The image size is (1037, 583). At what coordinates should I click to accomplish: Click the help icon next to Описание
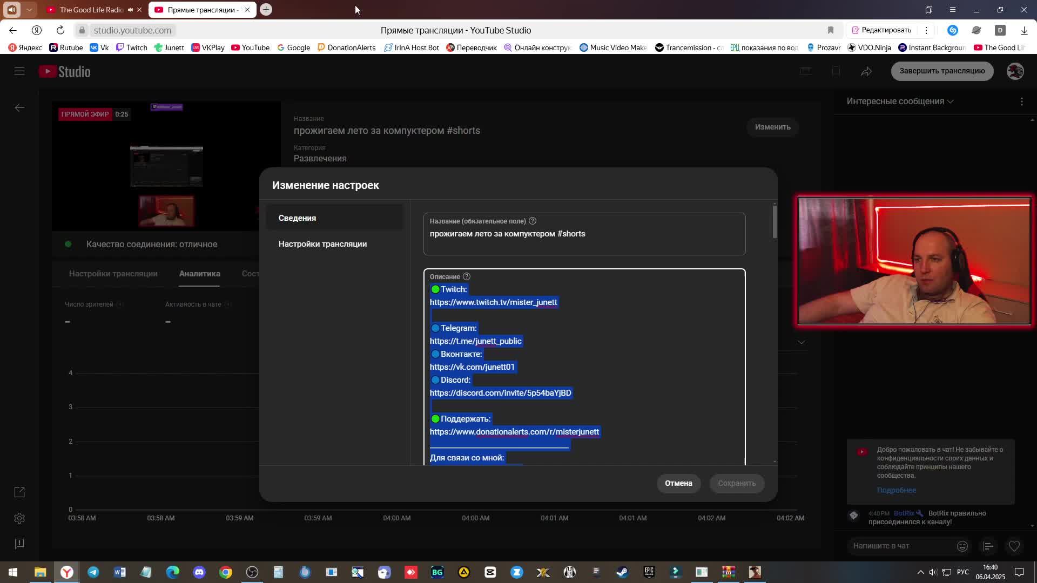(x=467, y=276)
